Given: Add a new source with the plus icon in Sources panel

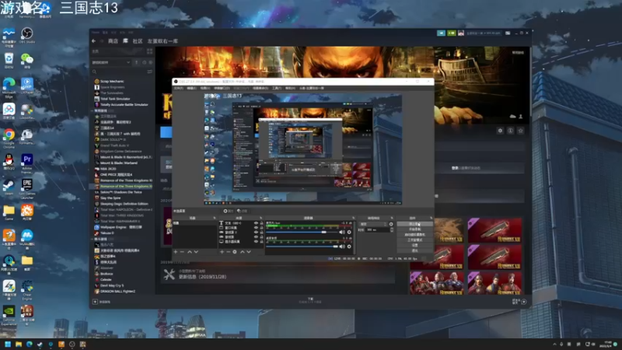Looking at the screenshot, I should tap(222, 251).
